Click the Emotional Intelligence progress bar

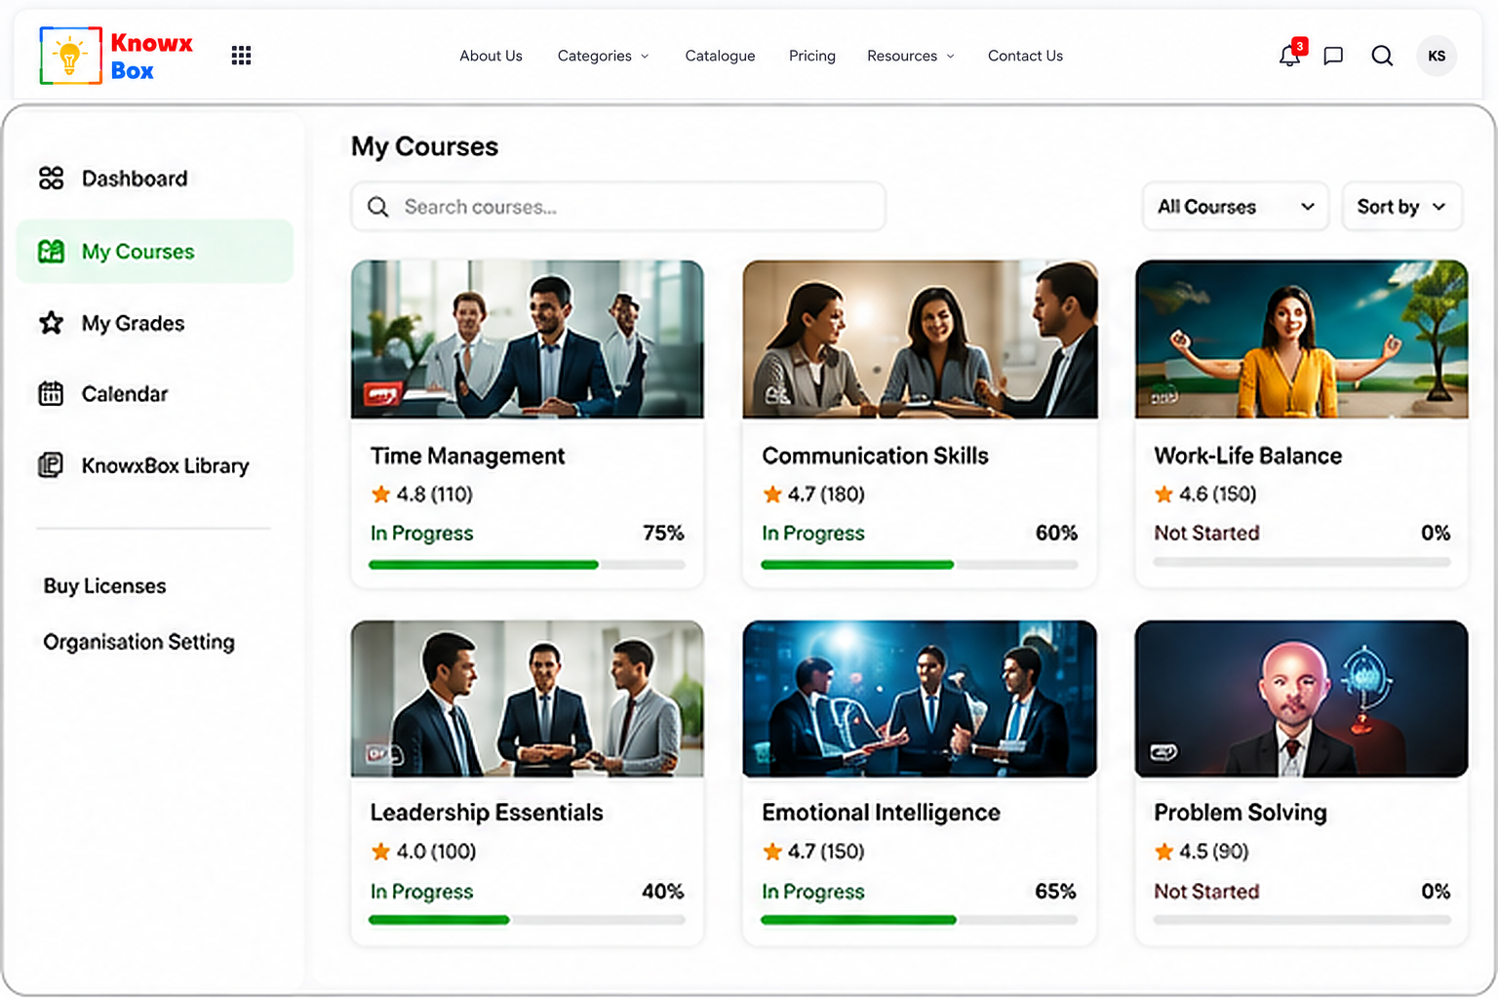click(x=919, y=920)
